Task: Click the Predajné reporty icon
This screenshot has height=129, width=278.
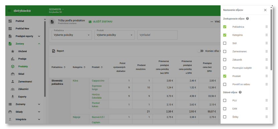Action: tap(10, 36)
